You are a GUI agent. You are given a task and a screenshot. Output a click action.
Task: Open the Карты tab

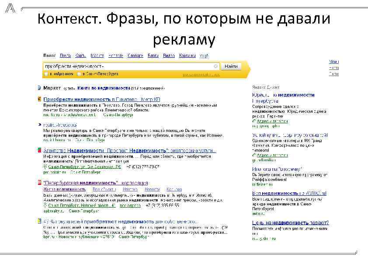(x=80, y=55)
